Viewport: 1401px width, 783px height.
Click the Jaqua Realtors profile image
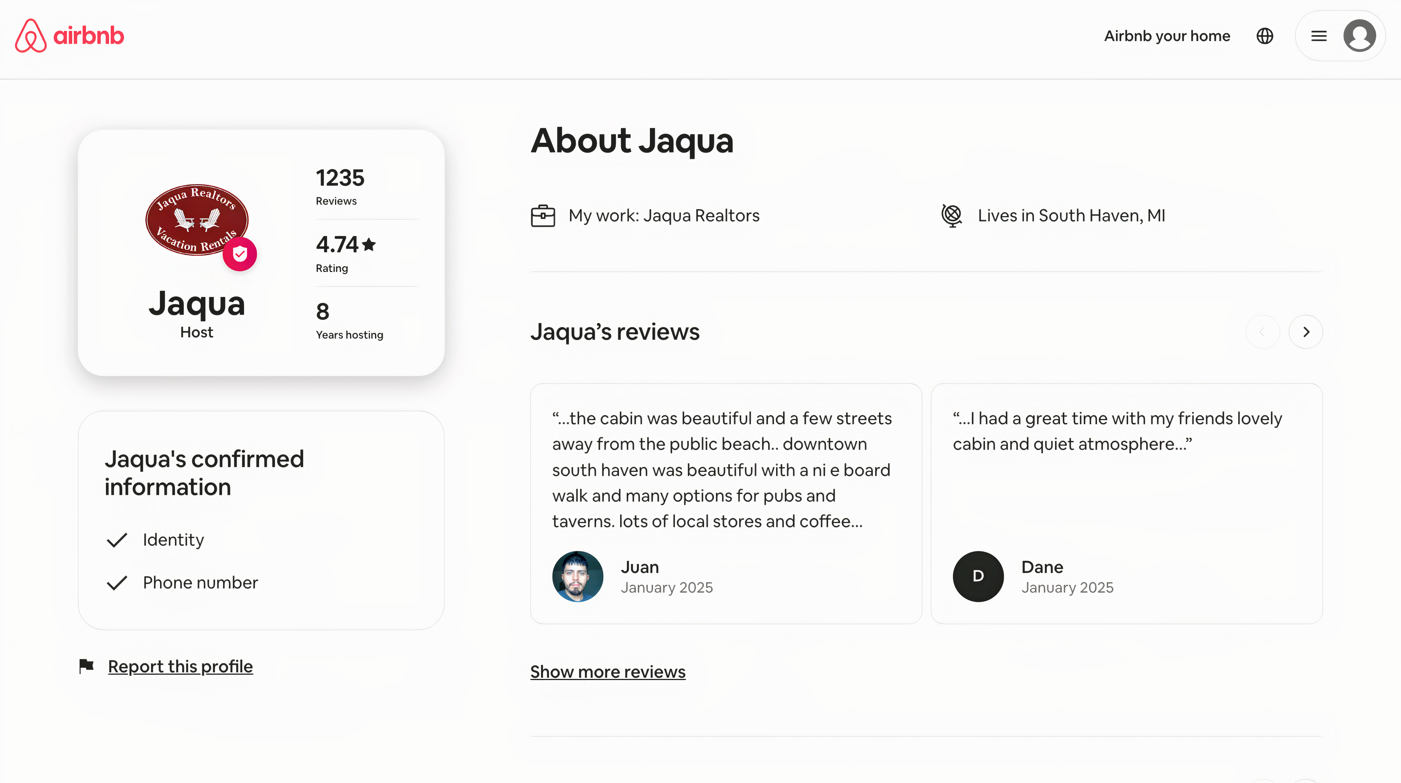click(196, 220)
